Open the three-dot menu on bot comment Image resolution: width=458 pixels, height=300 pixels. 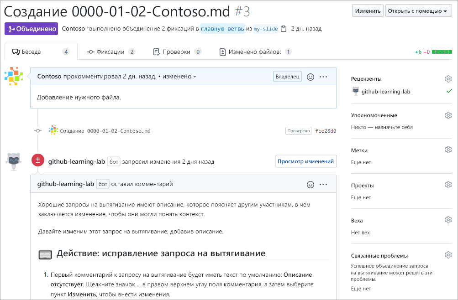pos(323,185)
